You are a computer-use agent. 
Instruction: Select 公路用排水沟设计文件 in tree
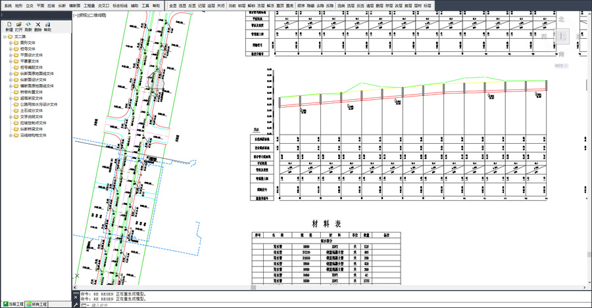[x=39, y=104]
